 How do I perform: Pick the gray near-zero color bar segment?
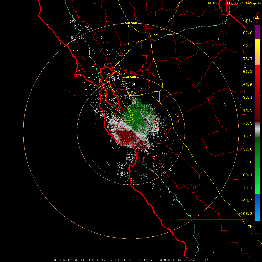point(257,129)
